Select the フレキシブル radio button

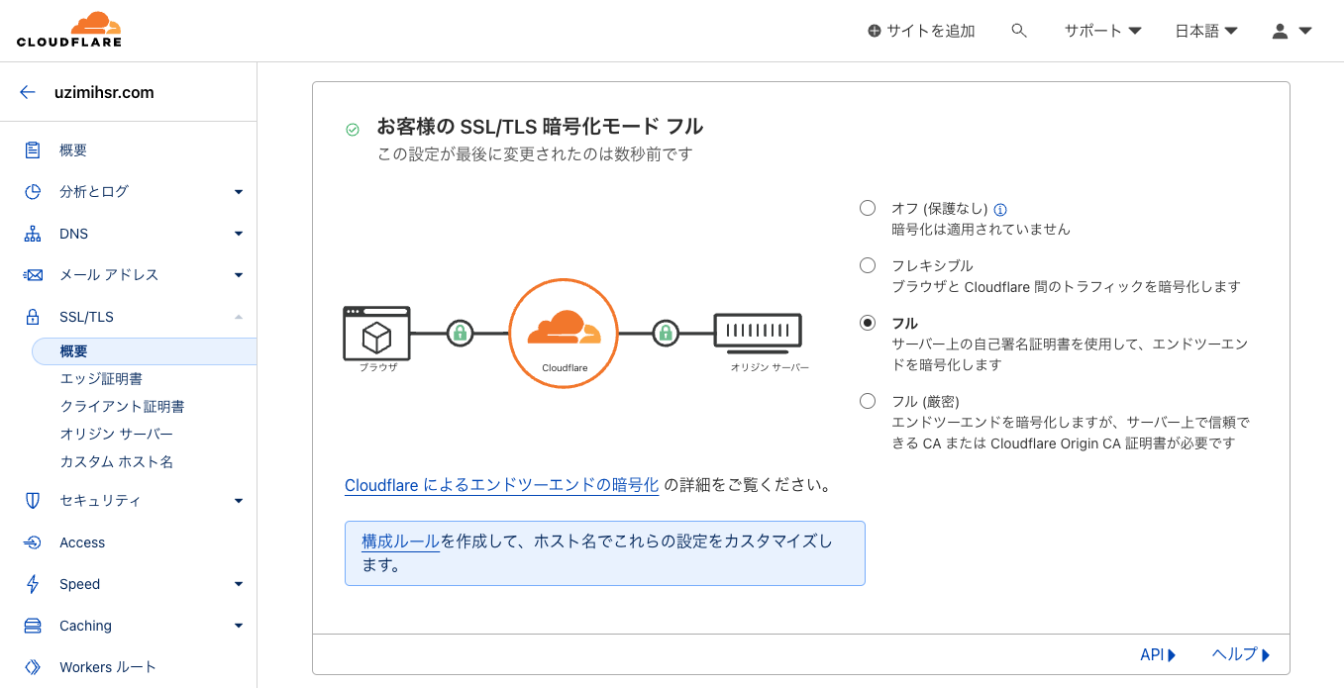pyautogui.click(x=868, y=265)
